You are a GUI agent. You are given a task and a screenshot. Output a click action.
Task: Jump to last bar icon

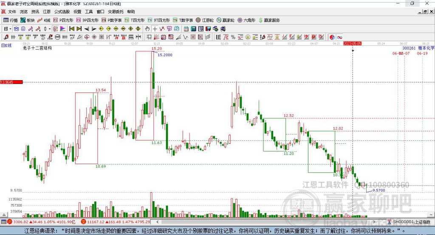click(x=79, y=29)
